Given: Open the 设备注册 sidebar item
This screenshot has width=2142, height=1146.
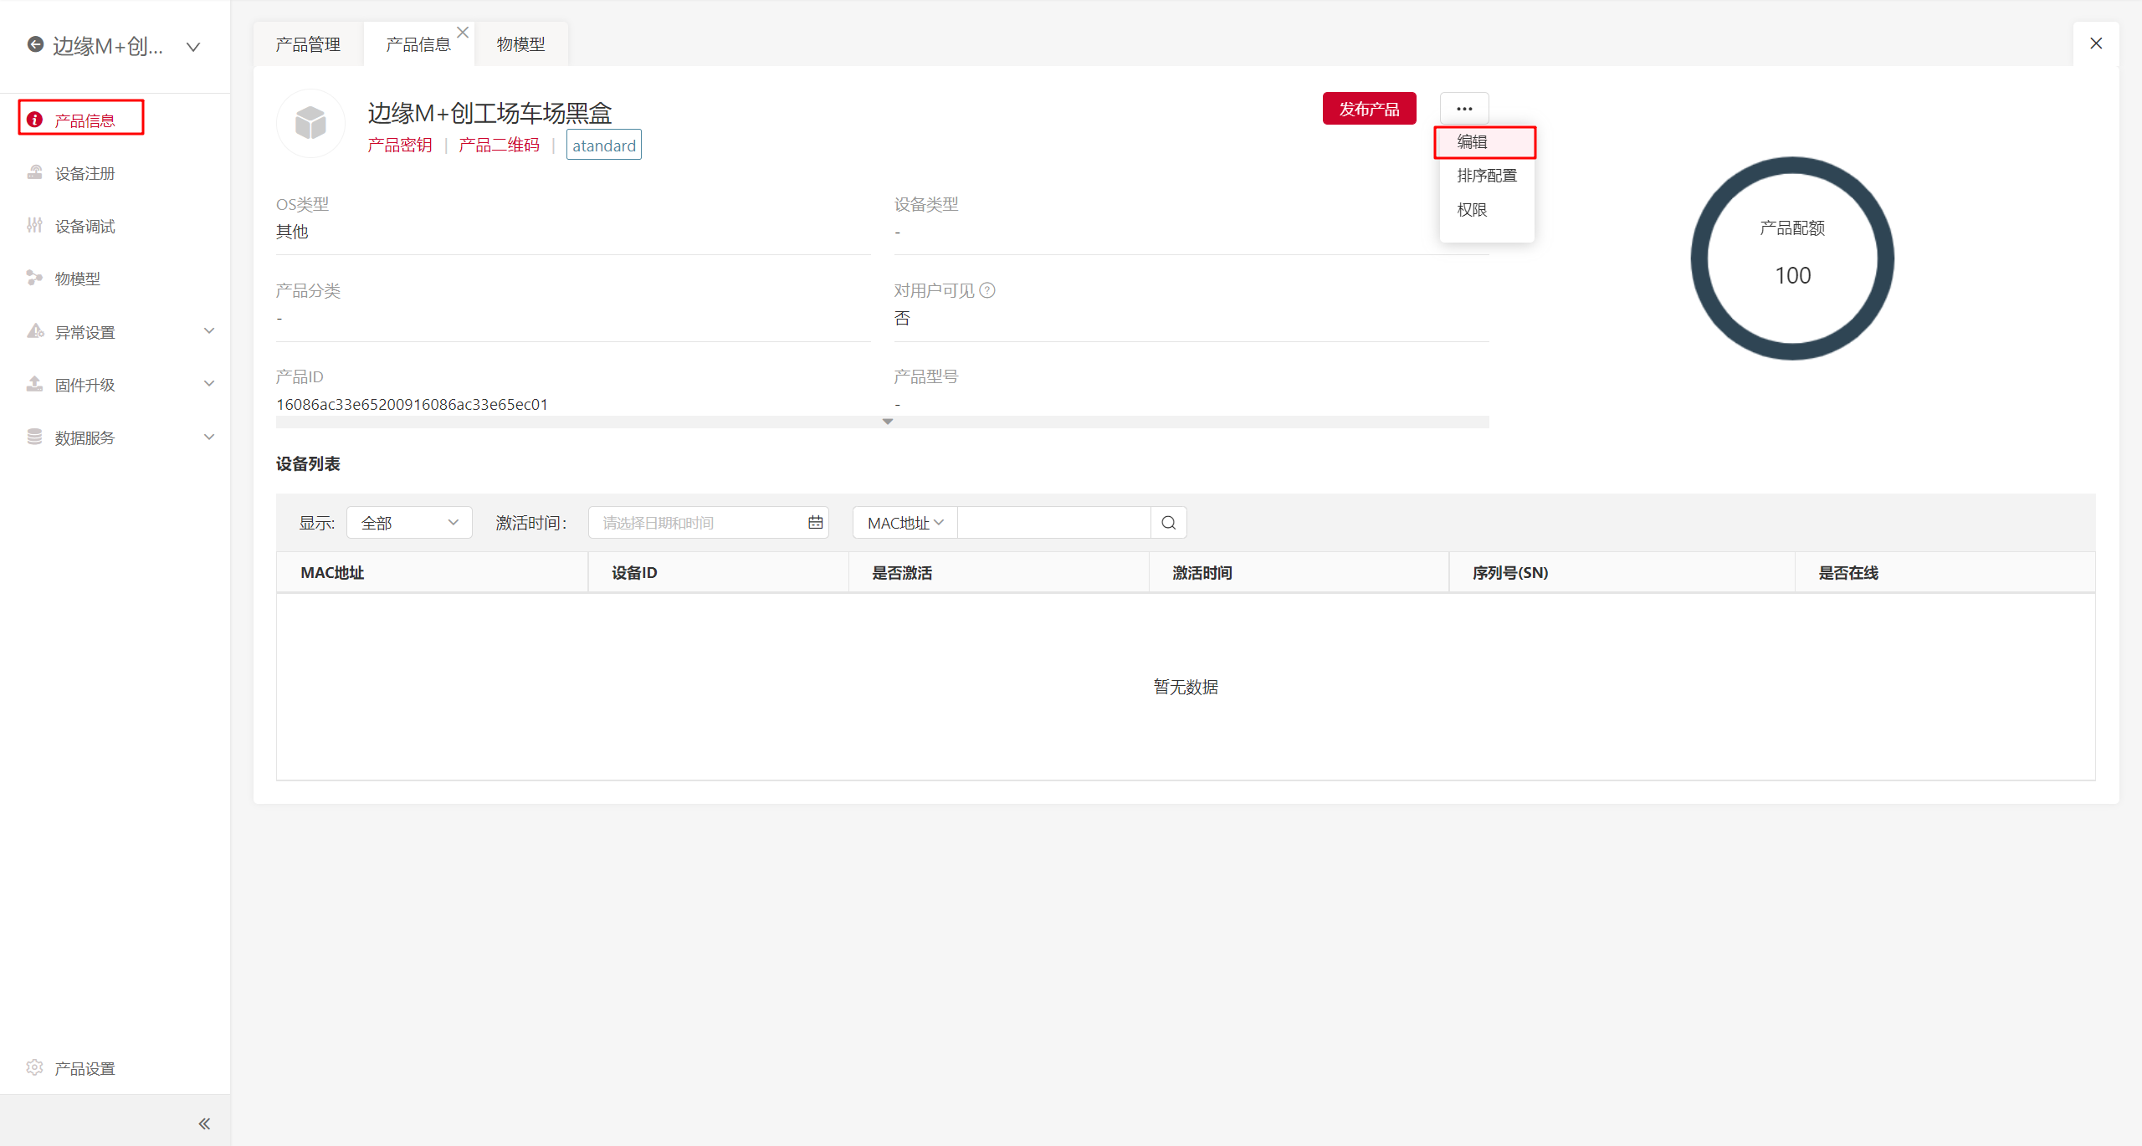Looking at the screenshot, I should 84,173.
